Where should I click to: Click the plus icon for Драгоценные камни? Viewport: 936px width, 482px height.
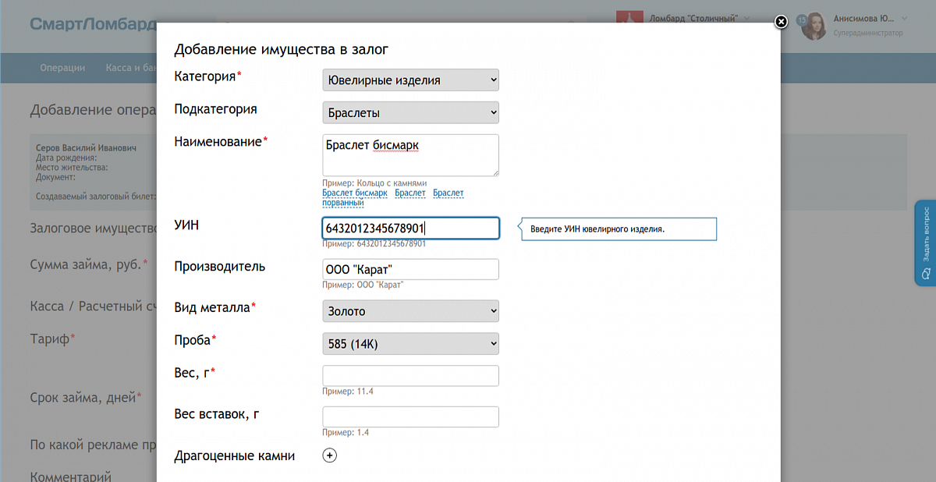click(329, 455)
